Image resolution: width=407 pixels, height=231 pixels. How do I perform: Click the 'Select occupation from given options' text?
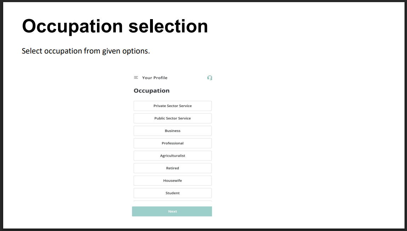(x=86, y=51)
